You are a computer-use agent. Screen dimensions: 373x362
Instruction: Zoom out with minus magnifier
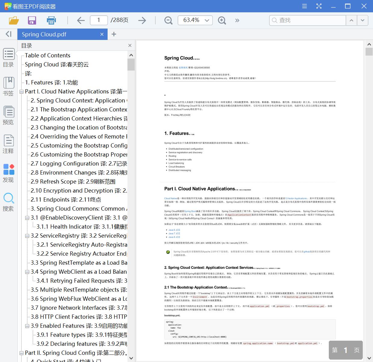pos(168,20)
